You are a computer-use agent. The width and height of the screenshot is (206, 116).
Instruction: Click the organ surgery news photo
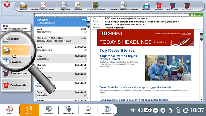coord(168,68)
